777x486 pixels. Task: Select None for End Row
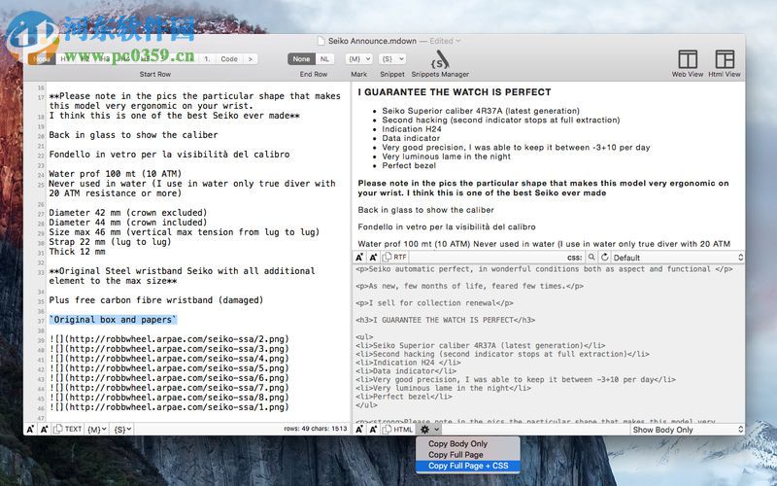pyautogui.click(x=301, y=59)
